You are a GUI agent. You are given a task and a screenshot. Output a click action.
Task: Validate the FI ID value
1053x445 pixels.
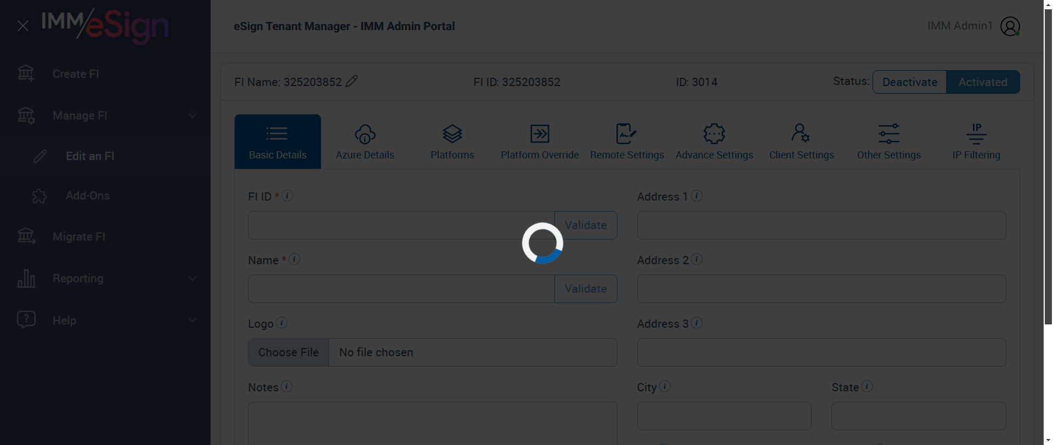click(x=586, y=225)
